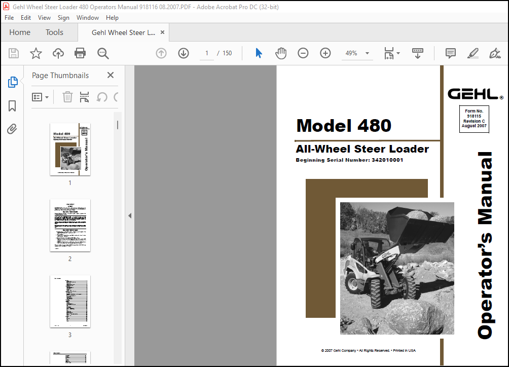Go to previous page with up arrow
The height and width of the screenshot is (367, 509).
[161, 53]
